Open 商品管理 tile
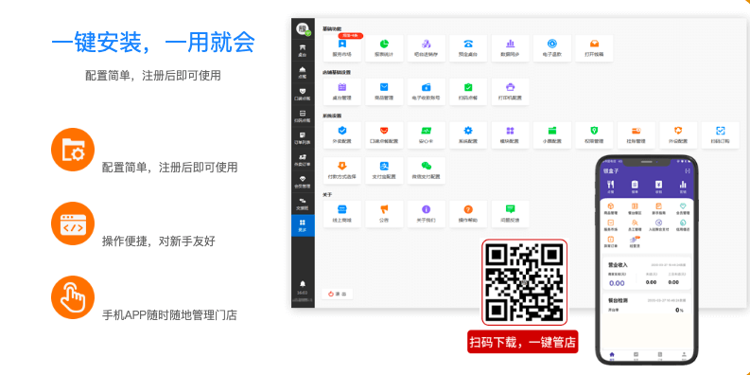750x375 pixels. pos(384,92)
